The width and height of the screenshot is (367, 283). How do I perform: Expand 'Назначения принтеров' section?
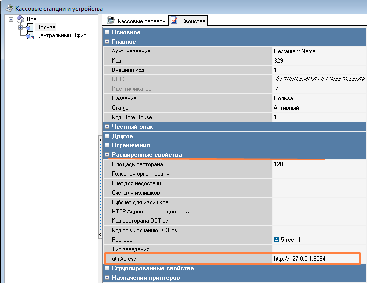pyautogui.click(x=107, y=278)
